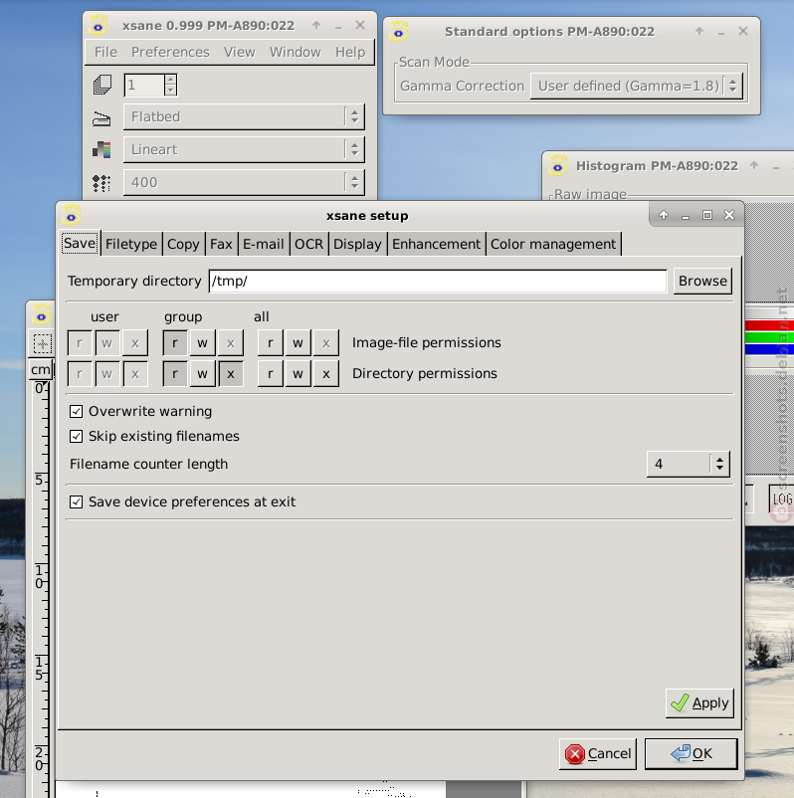Click the Apply button
This screenshot has width=794, height=798.
pos(699,702)
